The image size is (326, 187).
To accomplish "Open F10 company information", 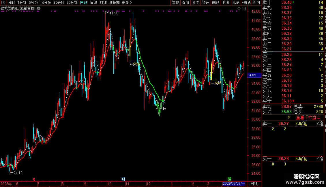I will coord(226,3).
